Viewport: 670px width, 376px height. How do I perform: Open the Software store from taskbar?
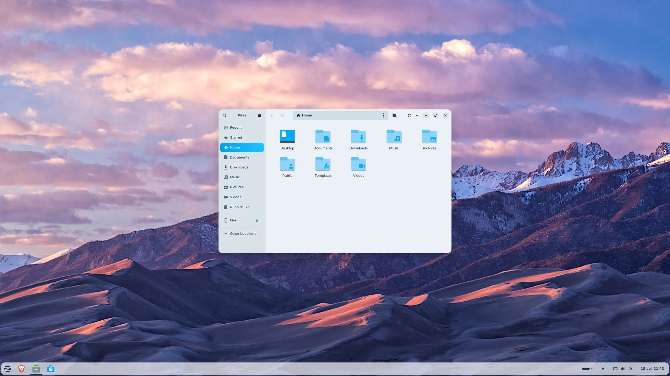click(x=51, y=369)
